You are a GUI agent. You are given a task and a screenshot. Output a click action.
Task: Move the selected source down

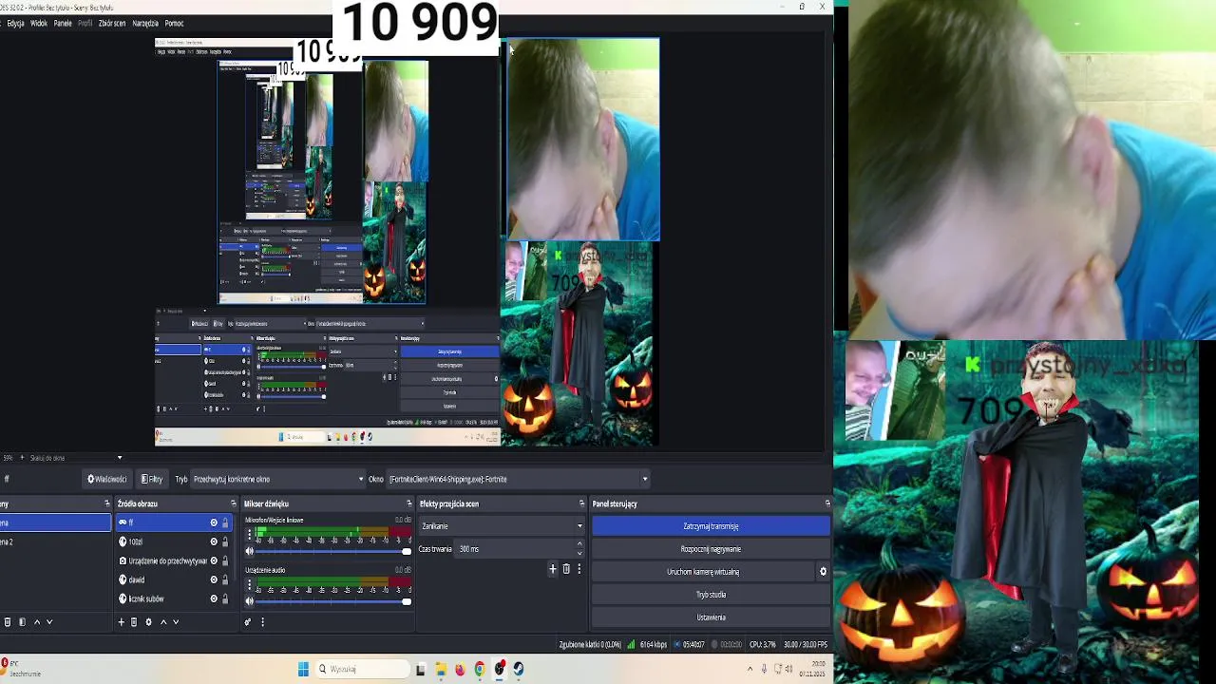pos(176,622)
